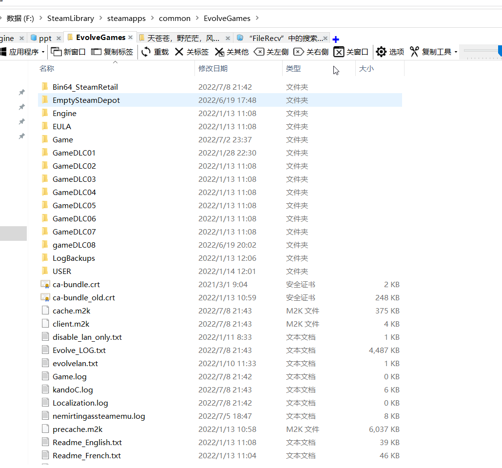The width and height of the screenshot is (502, 468).
Task: Navigate to common in breadcrumb
Action: [174, 19]
